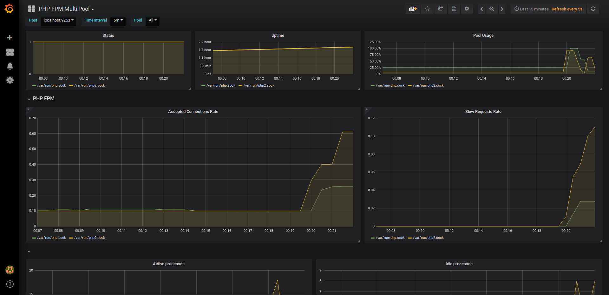The height and width of the screenshot is (295, 609).
Task: Click info icon on Slow Requests Rate panel
Action: (367, 109)
